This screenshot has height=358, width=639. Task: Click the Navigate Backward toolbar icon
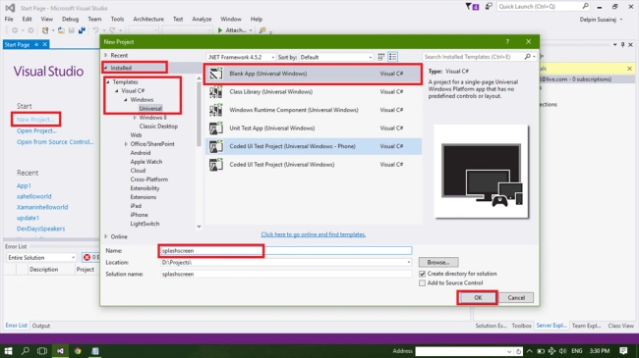tap(15, 30)
